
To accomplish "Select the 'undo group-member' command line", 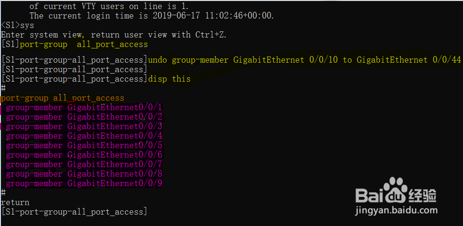I will [305, 60].
